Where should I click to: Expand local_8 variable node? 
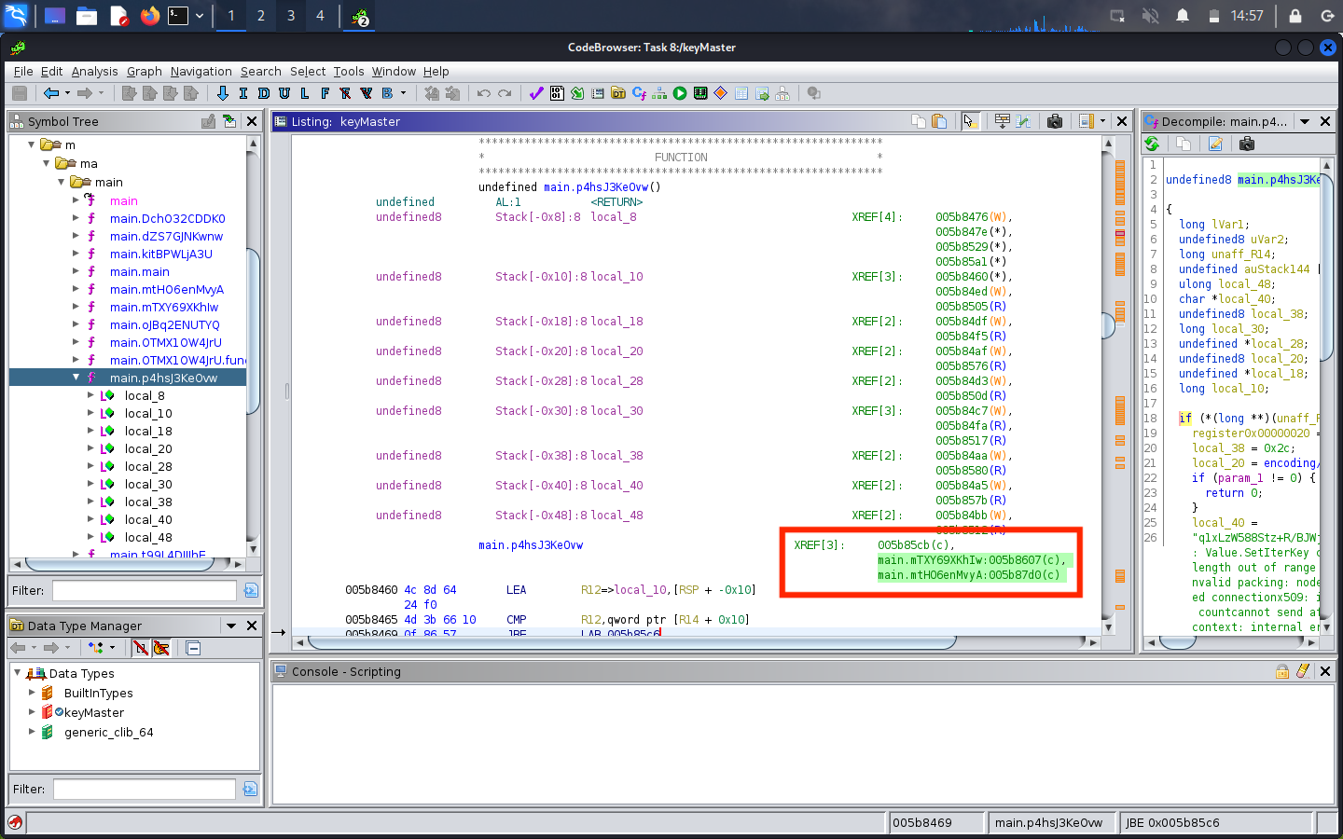[x=91, y=395]
